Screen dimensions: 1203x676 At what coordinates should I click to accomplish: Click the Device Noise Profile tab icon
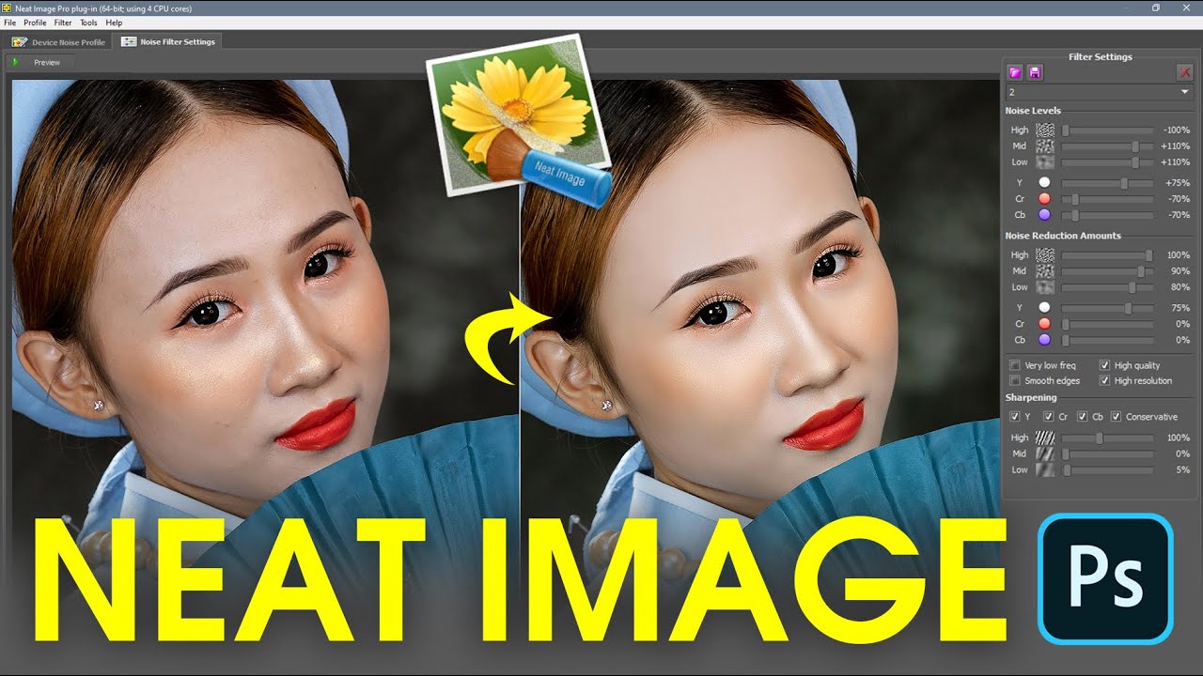tap(19, 42)
